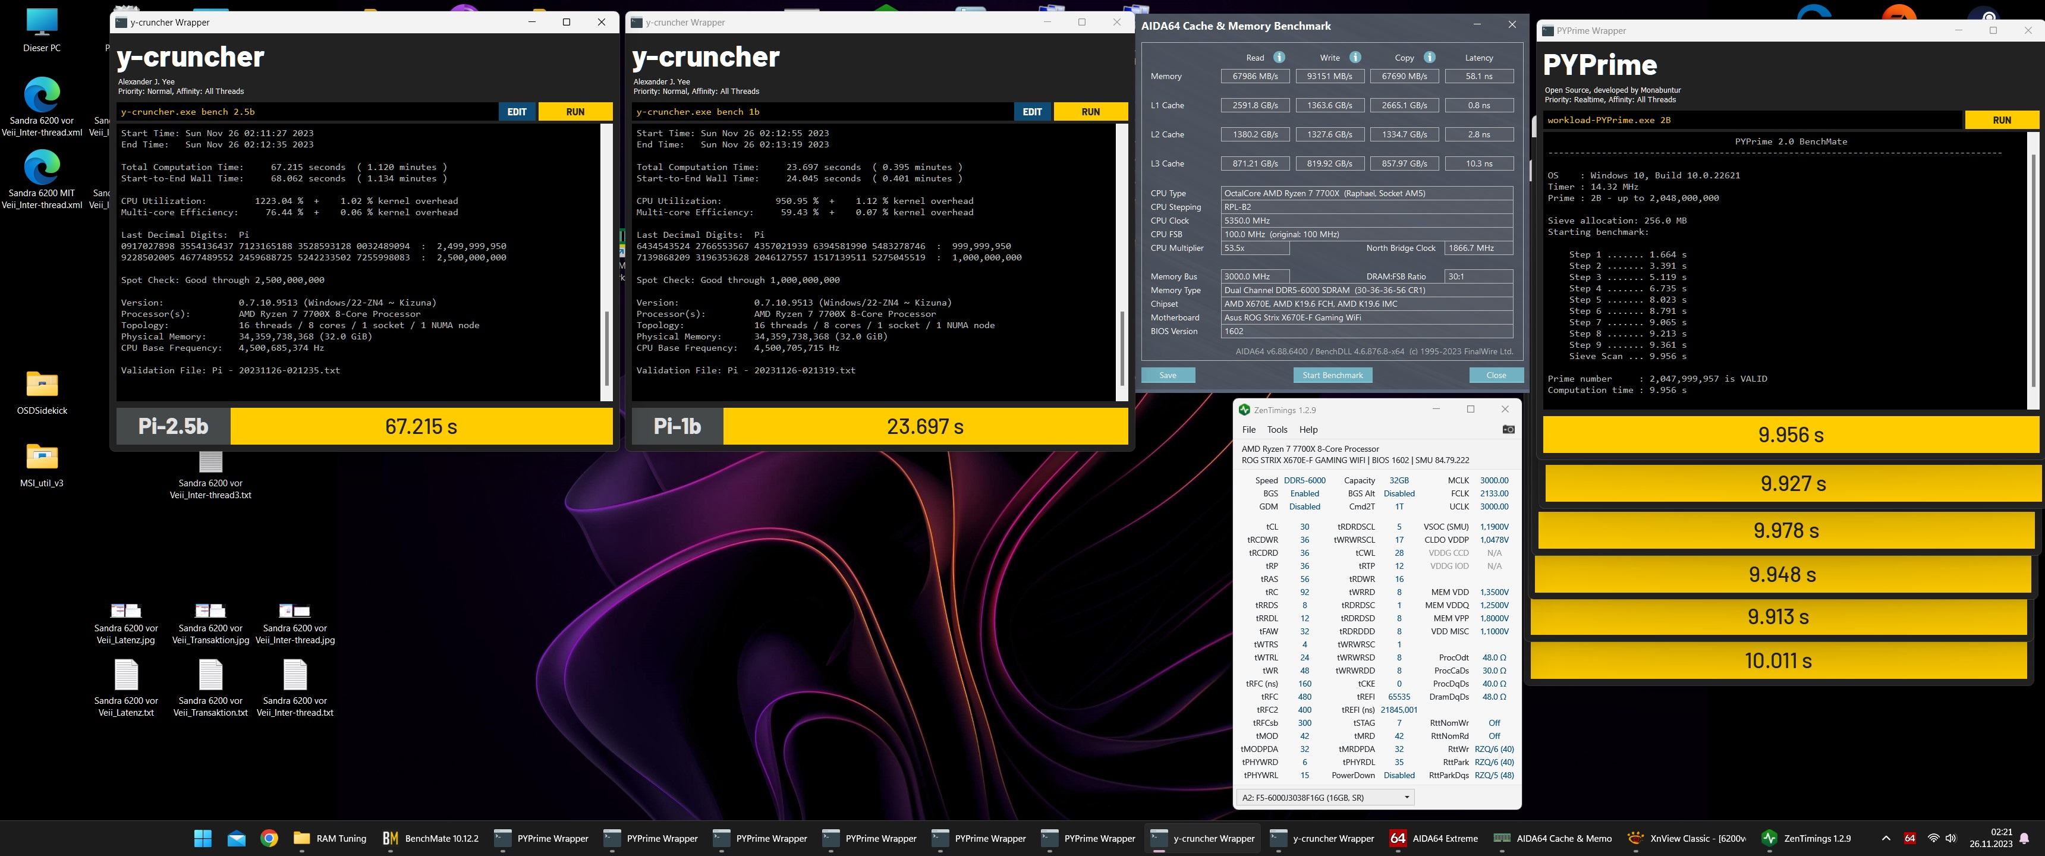This screenshot has height=856, width=2045.
Task: Open the notification bell in taskbar
Action: click(2024, 838)
